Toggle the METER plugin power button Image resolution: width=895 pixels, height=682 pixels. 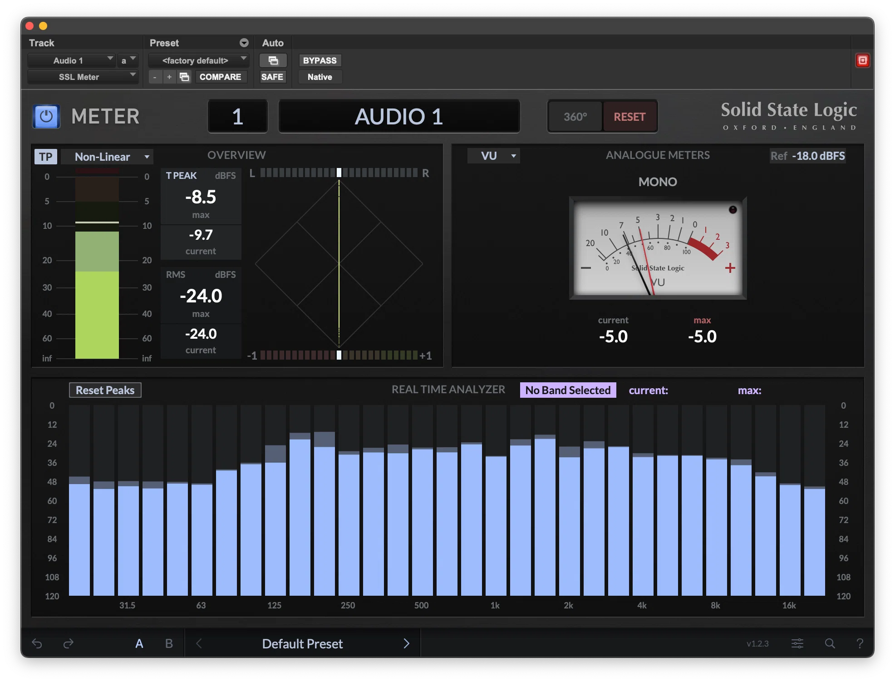[46, 117]
